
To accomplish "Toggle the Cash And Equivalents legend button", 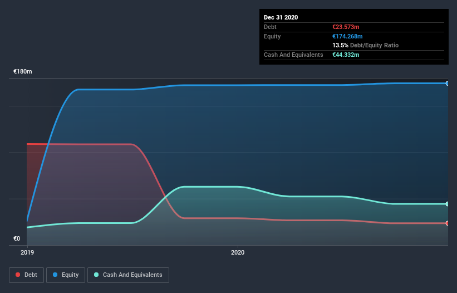I will coord(128,275).
